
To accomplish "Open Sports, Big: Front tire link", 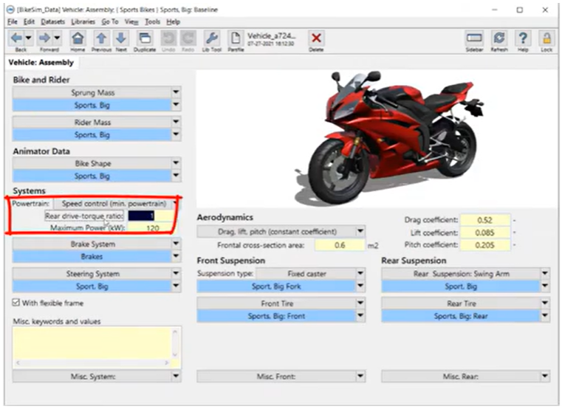I will [276, 316].
